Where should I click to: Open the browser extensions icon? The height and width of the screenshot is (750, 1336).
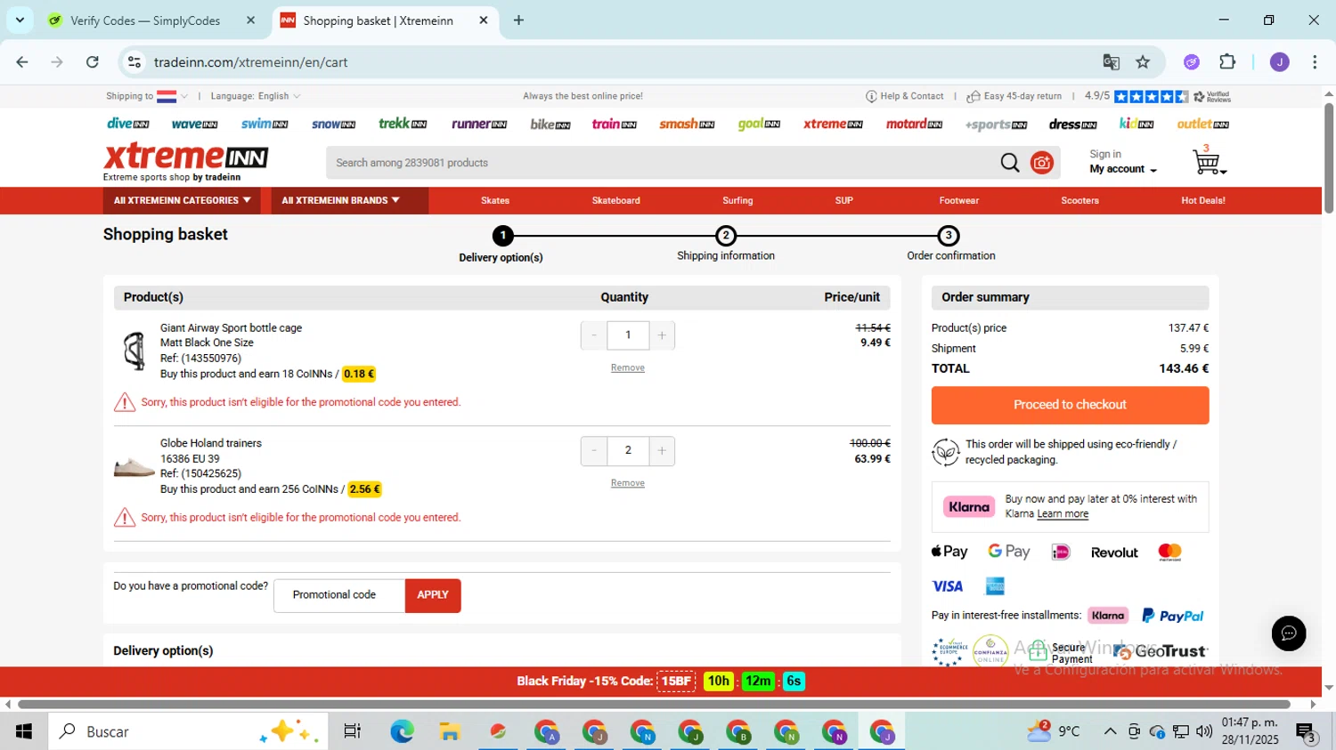(x=1227, y=61)
